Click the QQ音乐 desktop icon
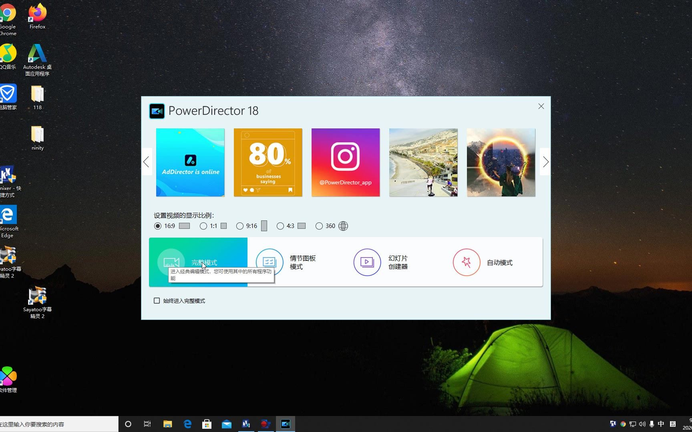692x432 pixels. click(x=8, y=56)
